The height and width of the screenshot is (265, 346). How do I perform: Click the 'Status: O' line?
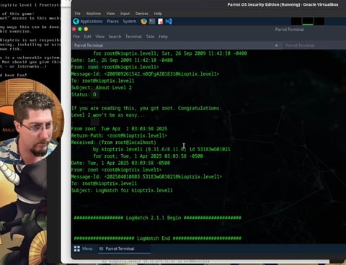84,94
